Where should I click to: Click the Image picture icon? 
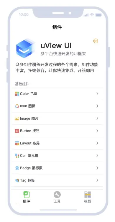click(17, 119)
